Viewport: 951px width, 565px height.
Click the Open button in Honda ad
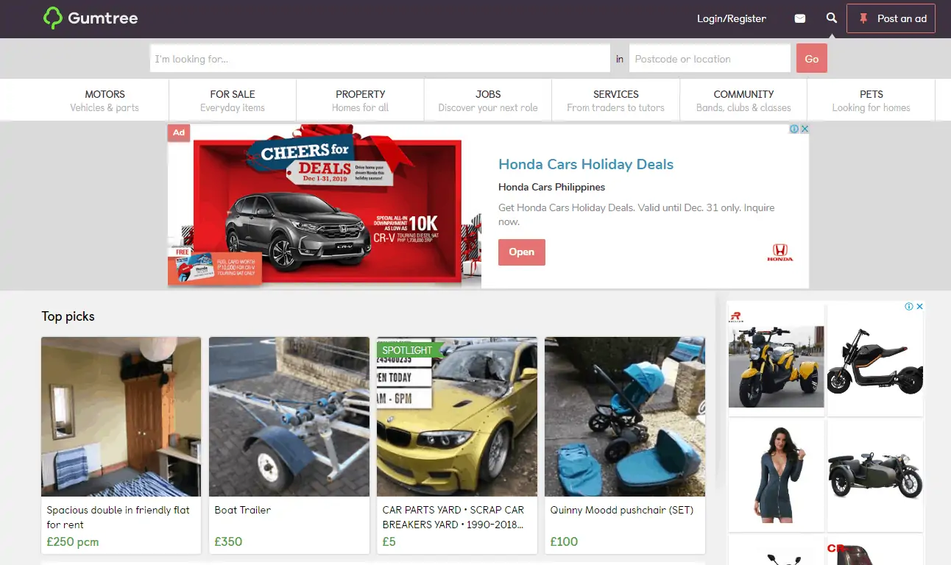point(522,252)
